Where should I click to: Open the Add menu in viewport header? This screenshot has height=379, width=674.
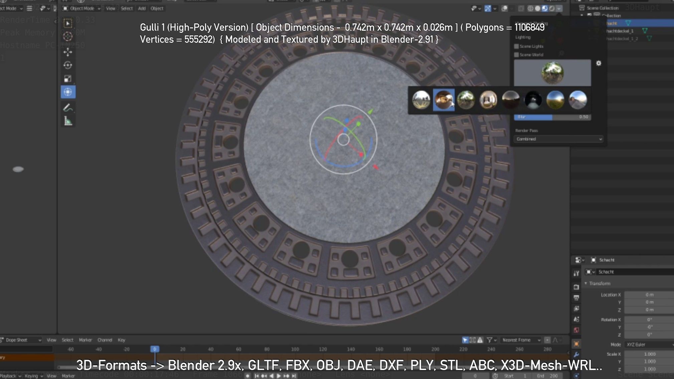click(142, 8)
